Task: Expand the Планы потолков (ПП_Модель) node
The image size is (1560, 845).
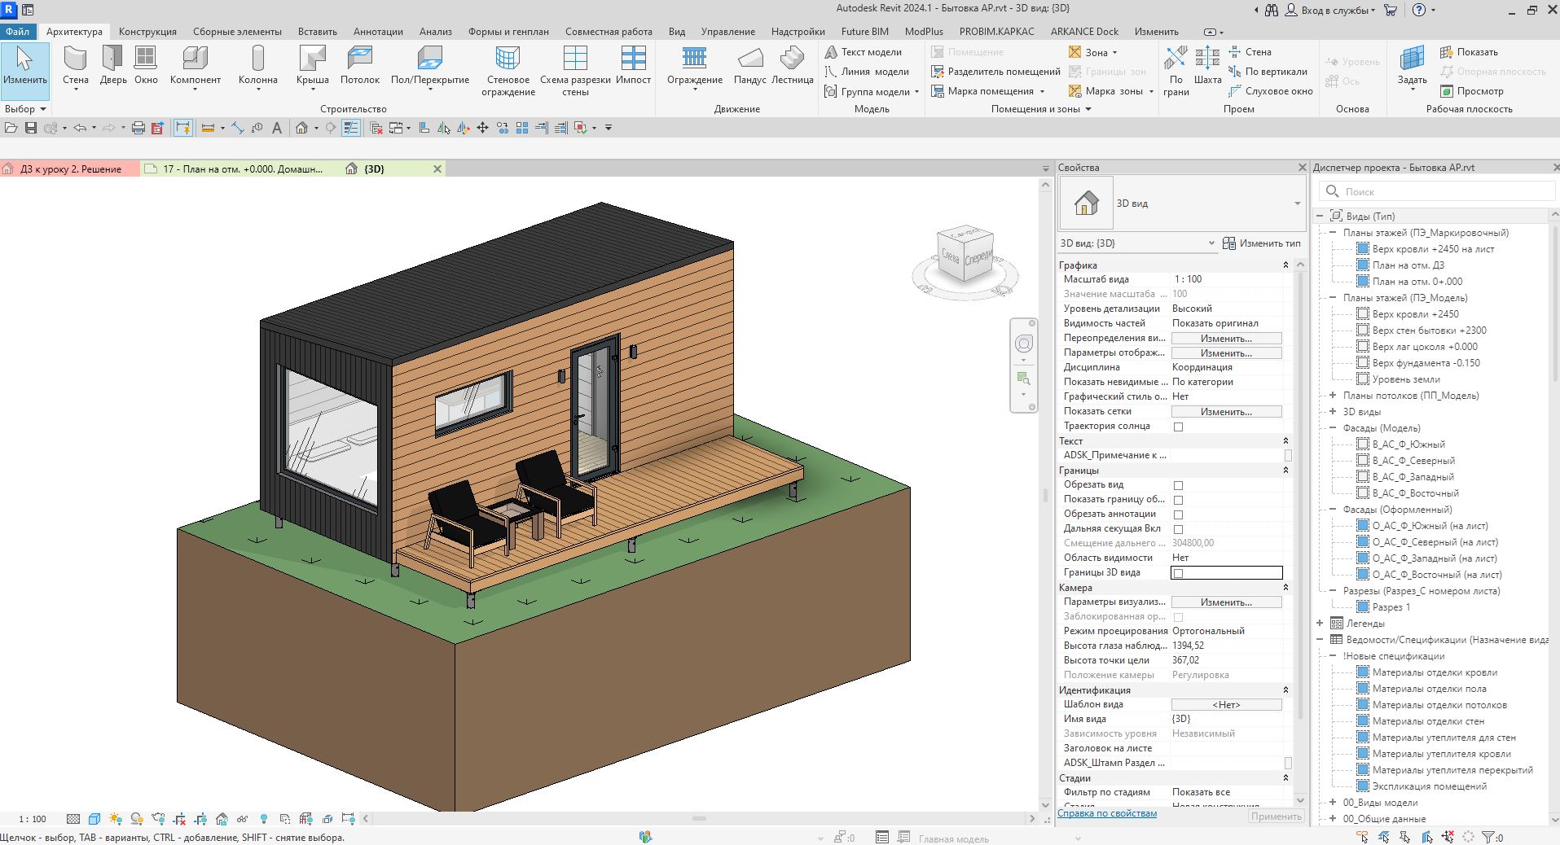Action: [x=1333, y=396]
